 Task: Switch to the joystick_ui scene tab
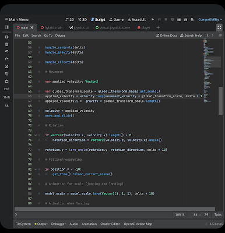pos(79,27)
